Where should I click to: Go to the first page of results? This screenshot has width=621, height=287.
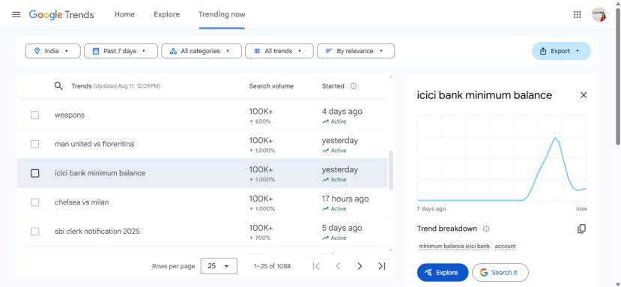[x=316, y=266]
